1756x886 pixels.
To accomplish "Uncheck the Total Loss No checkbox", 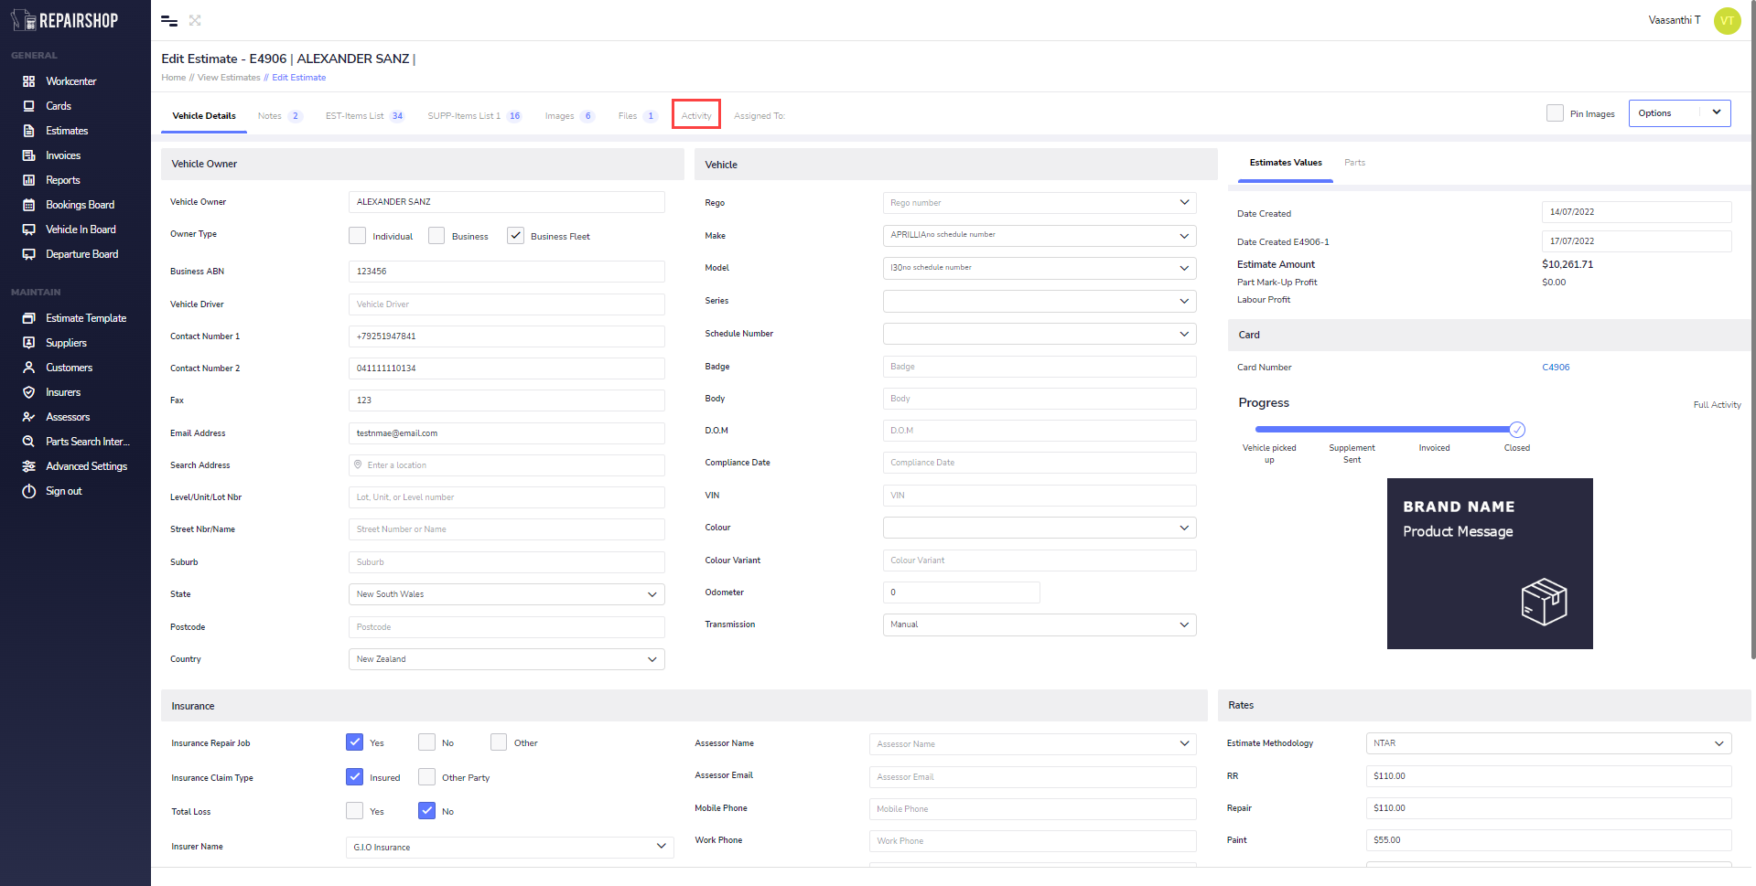I will 426,811.
